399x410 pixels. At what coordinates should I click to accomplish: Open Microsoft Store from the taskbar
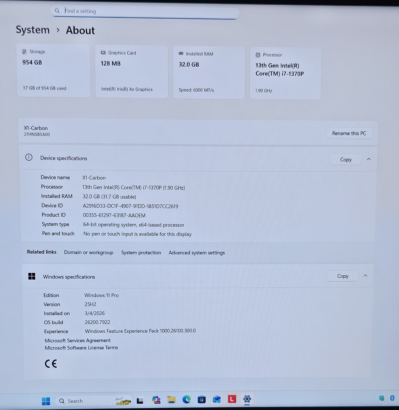click(201, 399)
